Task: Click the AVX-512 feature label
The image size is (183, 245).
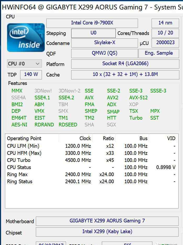Action: [x=138, y=98]
